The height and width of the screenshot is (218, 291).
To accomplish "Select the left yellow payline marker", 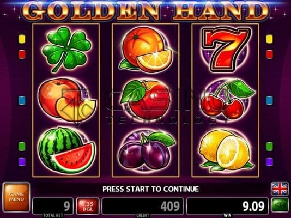I will coord(22,39).
